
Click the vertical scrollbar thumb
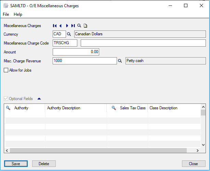203,113
